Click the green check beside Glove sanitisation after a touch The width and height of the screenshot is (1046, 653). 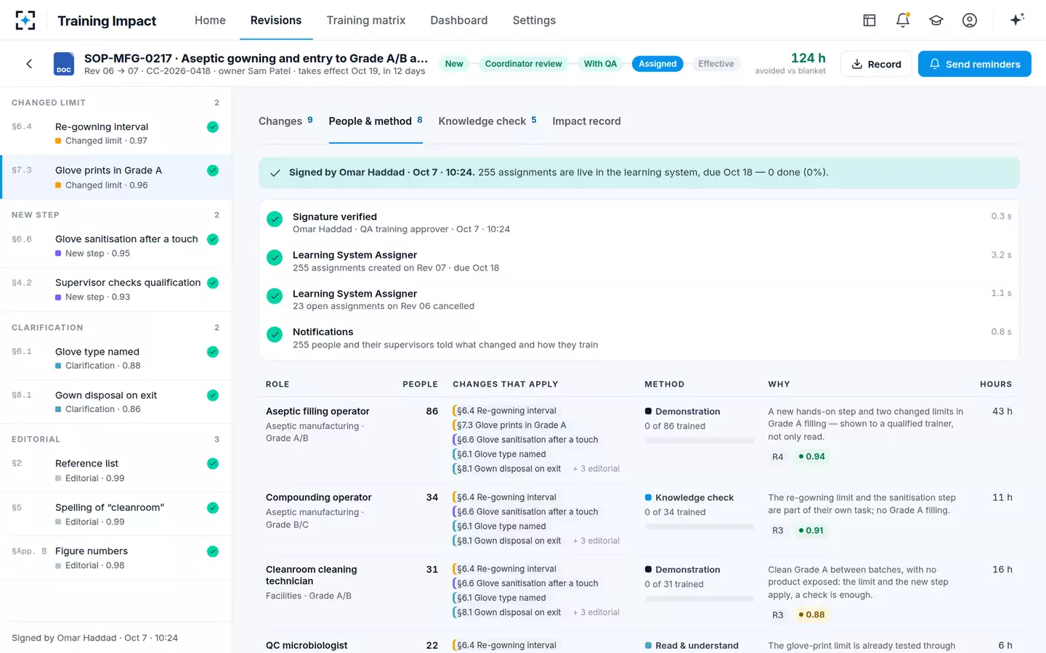click(213, 239)
